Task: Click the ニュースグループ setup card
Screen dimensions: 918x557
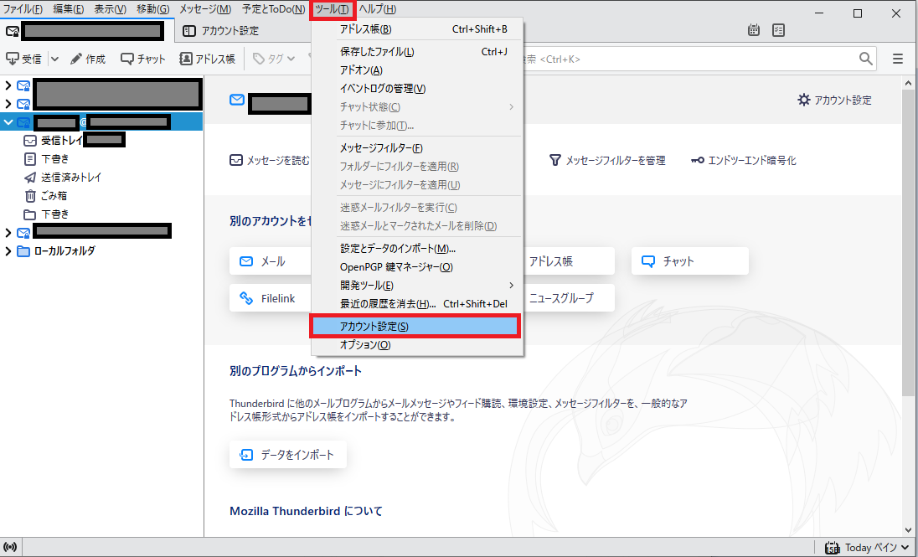Action: pyautogui.click(x=569, y=298)
